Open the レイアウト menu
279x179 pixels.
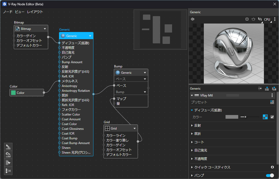pyautogui.click(x=35, y=12)
